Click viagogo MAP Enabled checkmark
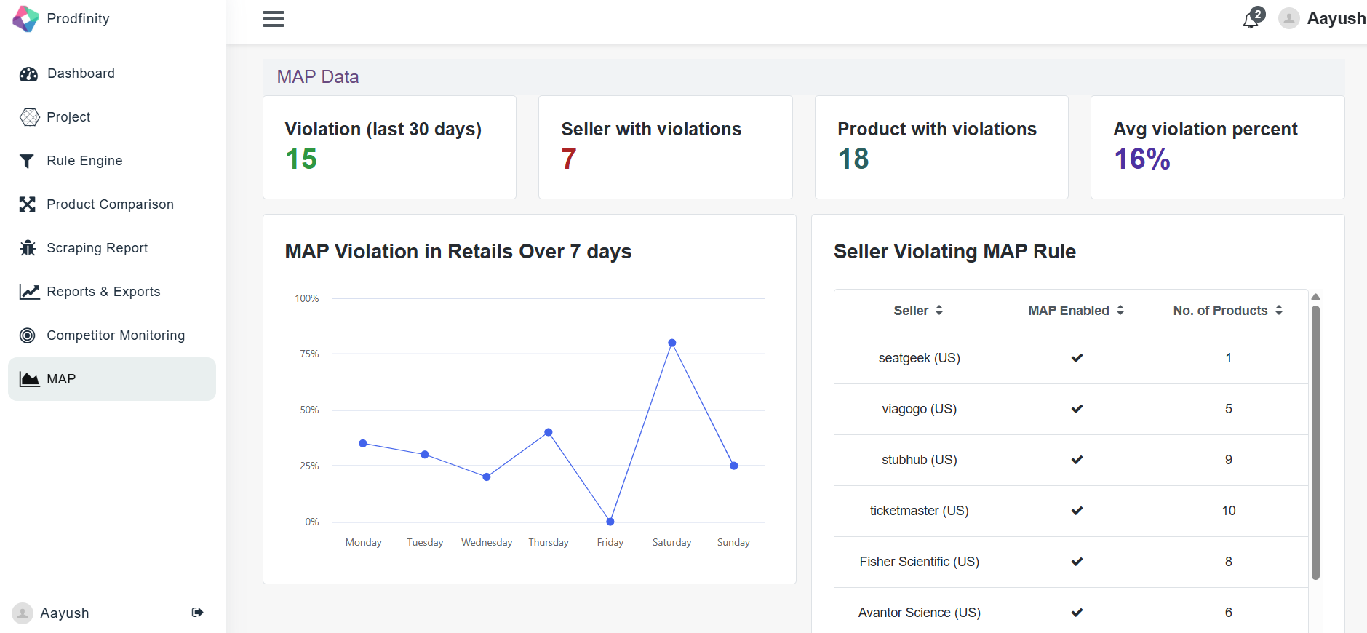The image size is (1367, 633). [1077, 409]
